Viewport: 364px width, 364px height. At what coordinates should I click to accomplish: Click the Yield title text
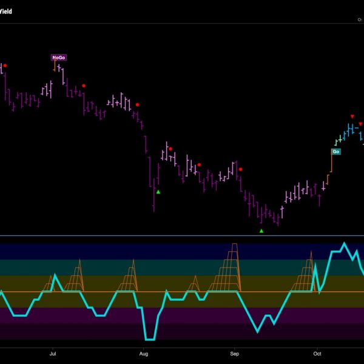pos(5,12)
